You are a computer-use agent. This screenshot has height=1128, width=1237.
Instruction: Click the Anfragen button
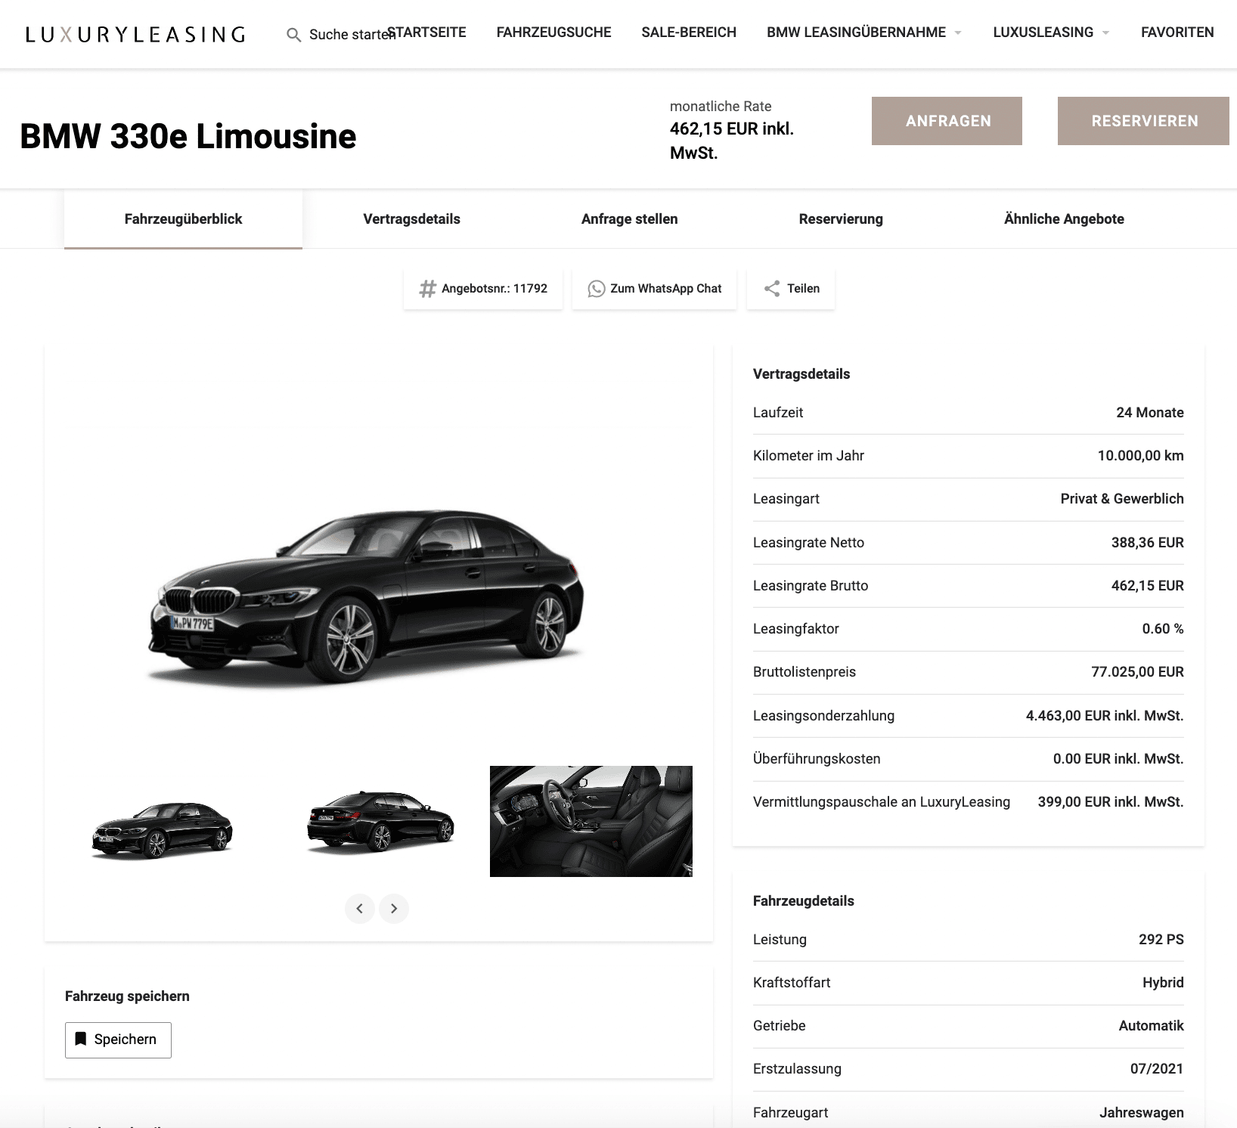[947, 121]
